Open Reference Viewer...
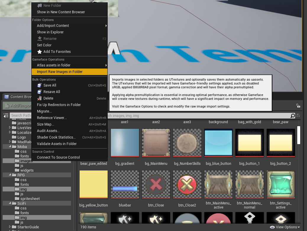The height and width of the screenshot is (231, 307). point(69,118)
